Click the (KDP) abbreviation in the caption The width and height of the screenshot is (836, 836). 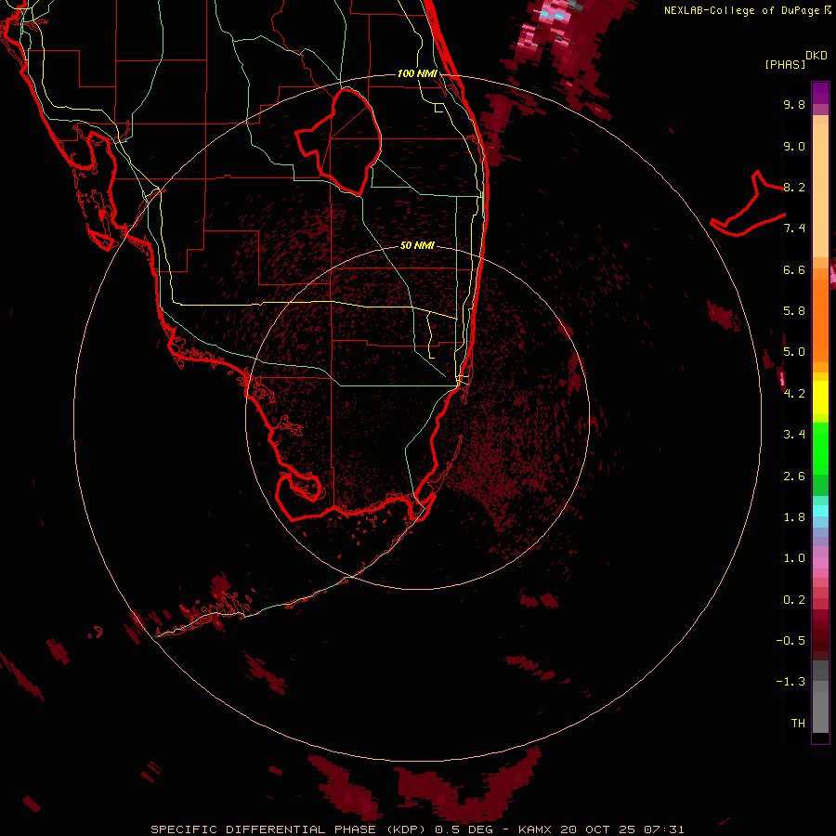coord(408,829)
